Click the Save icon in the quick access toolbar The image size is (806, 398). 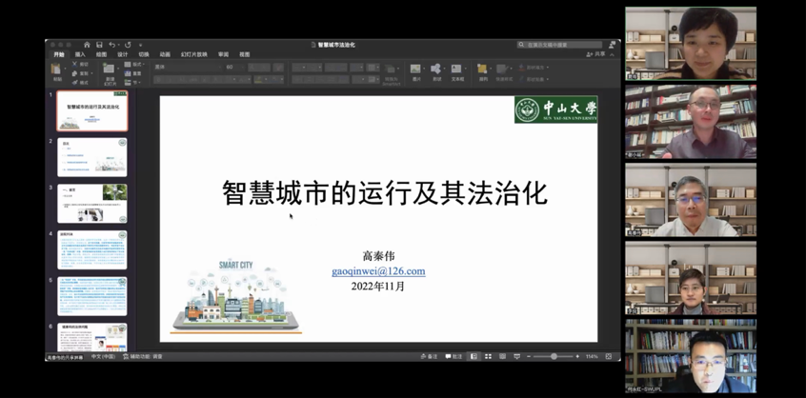(99, 45)
